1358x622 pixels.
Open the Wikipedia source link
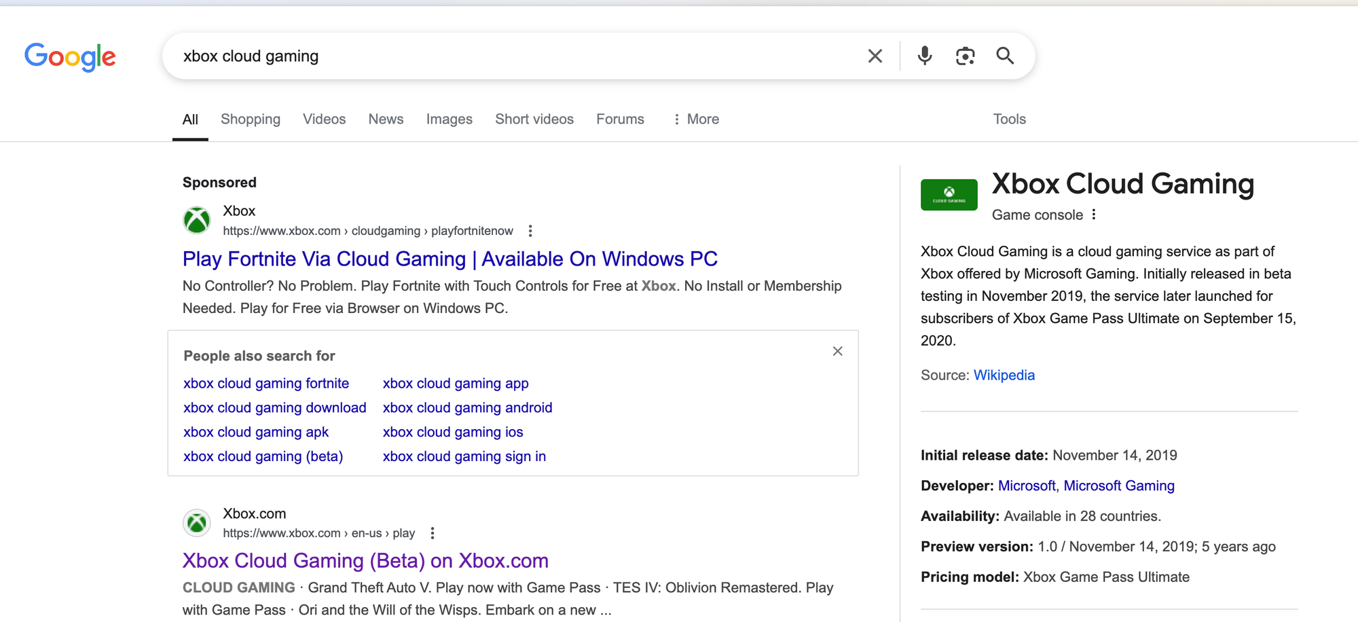pyautogui.click(x=1004, y=375)
